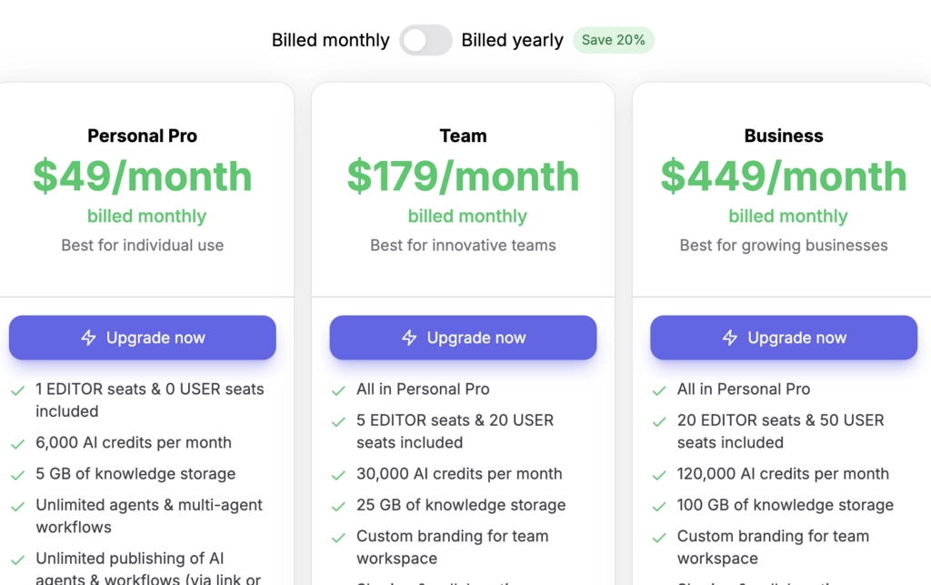
Task: Click lightning bolt icon on Personal Pro button
Action: 88,338
